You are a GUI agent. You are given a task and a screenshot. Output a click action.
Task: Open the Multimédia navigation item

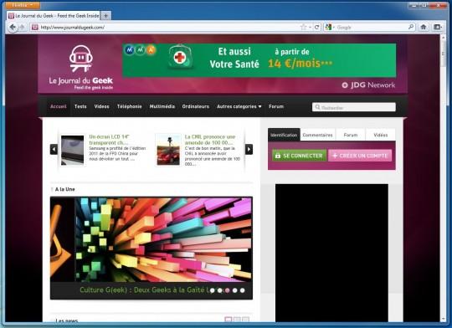coord(162,106)
